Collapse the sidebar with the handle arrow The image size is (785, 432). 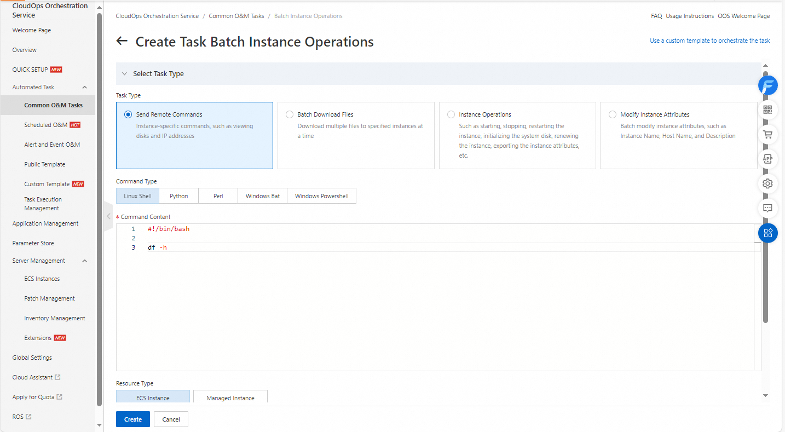[x=108, y=216]
